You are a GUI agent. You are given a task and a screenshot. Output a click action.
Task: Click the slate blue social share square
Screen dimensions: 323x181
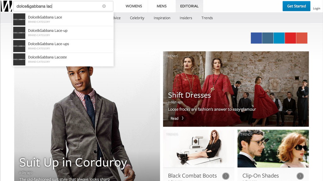coord(267,38)
